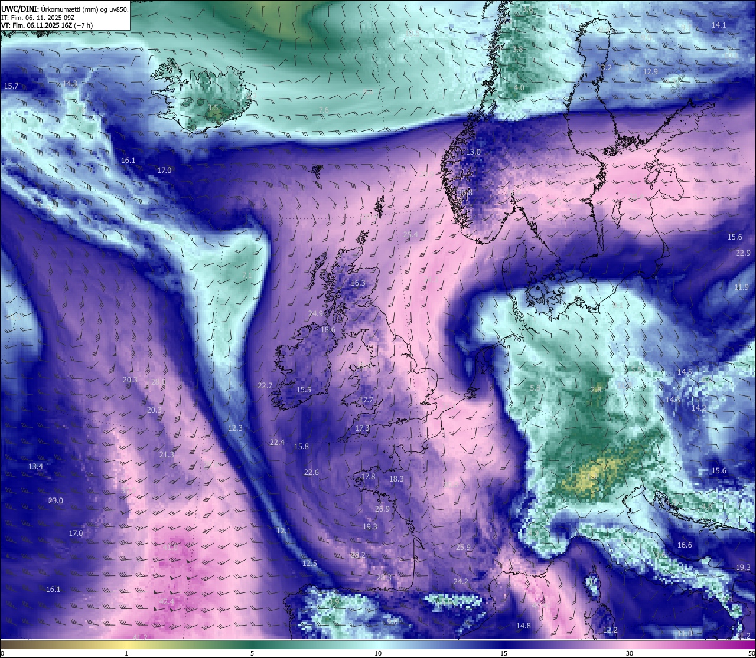
Task: Click the 14.8 value at the bottom
Action: [523, 626]
